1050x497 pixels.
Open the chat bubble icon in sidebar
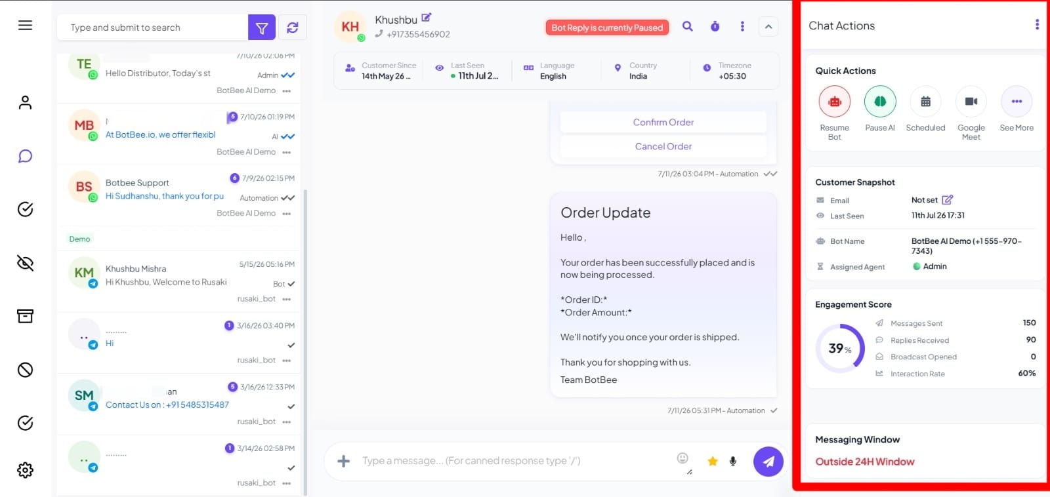point(25,156)
